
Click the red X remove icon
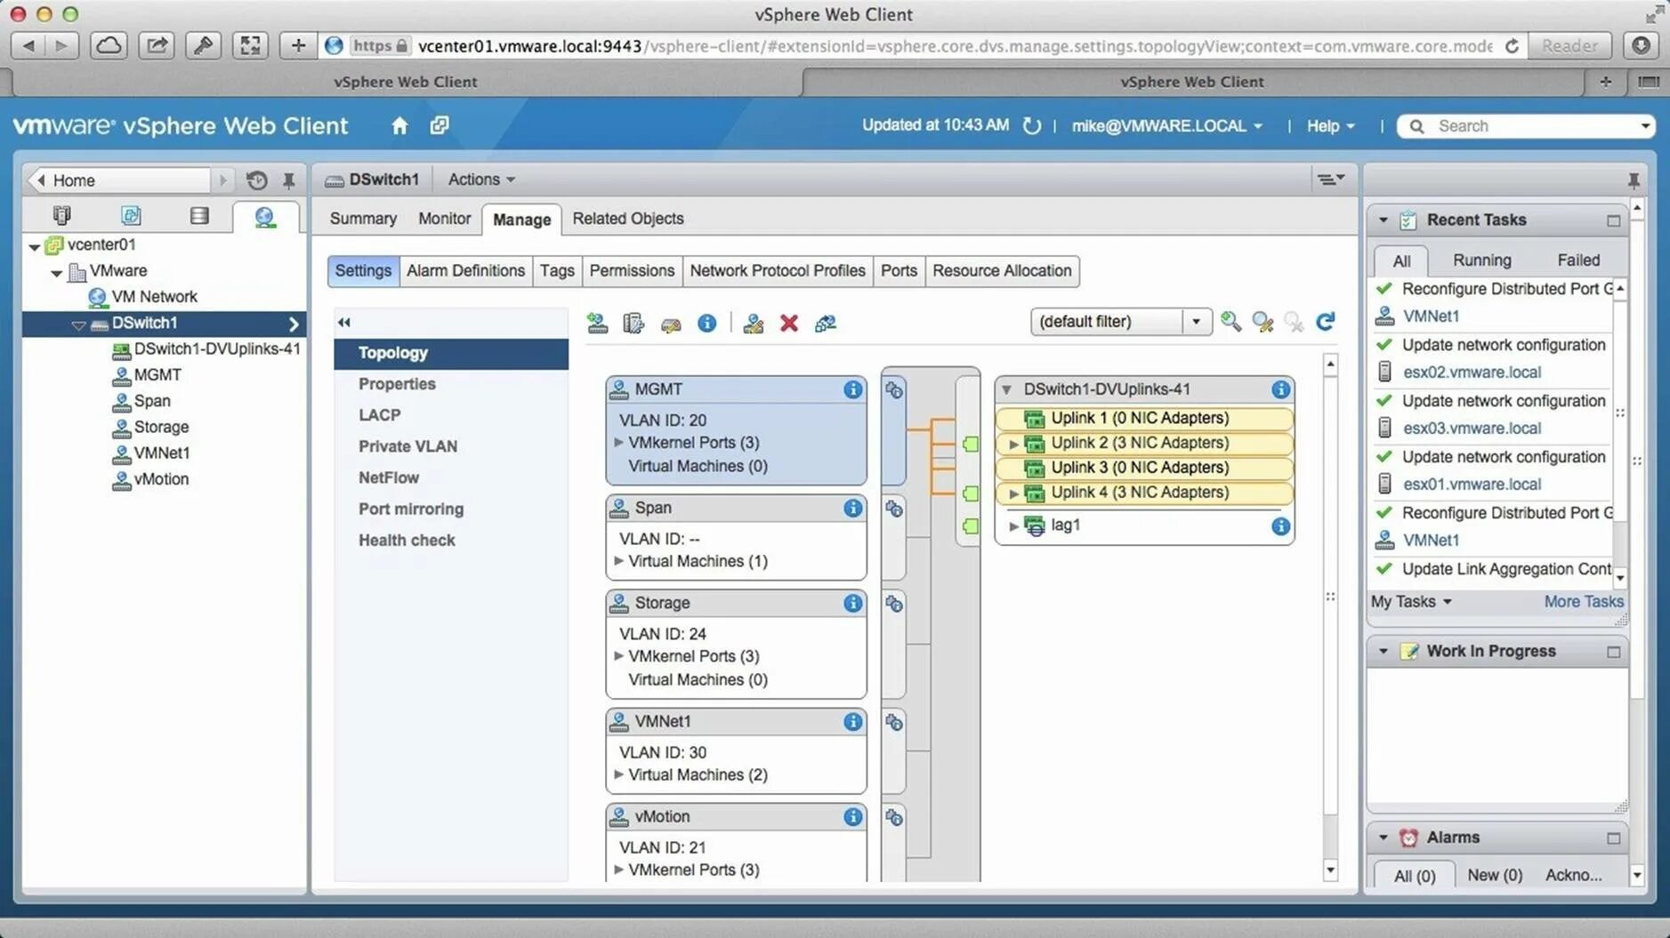coord(789,323)
